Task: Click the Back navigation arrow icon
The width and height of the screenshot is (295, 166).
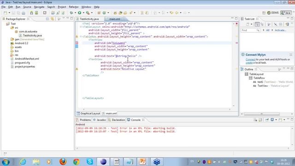Action: 177,13
